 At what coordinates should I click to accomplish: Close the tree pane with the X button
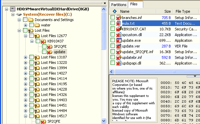[105, 3]
